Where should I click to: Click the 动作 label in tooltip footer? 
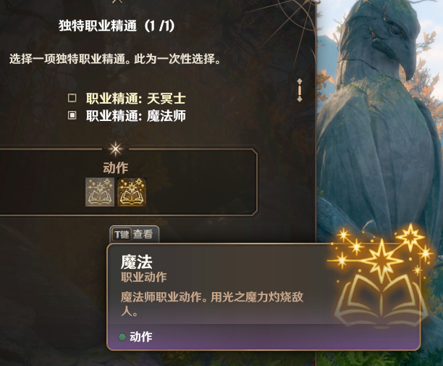click(141, 337)
